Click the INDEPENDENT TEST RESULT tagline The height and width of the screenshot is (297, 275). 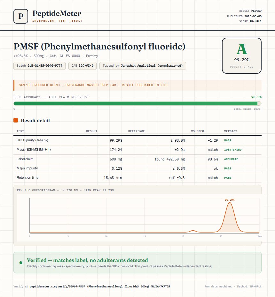(57, 21)
